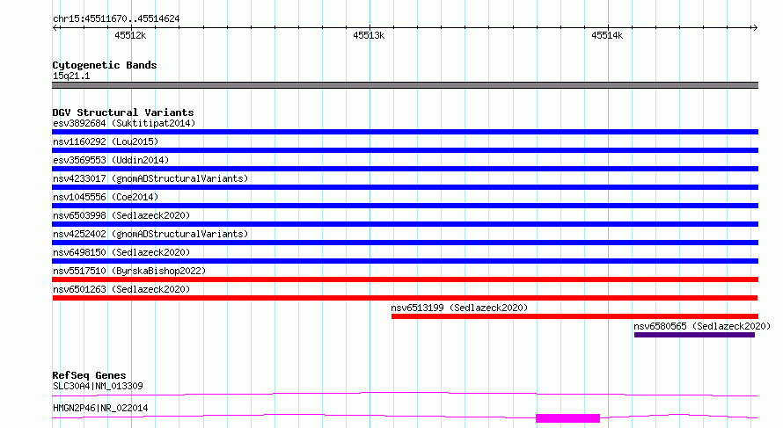Image resolution: width=783 pixels, height=428 pixels.
Task: Open the esv3569553 (Uddin2014) variant label
Action: 111,160
